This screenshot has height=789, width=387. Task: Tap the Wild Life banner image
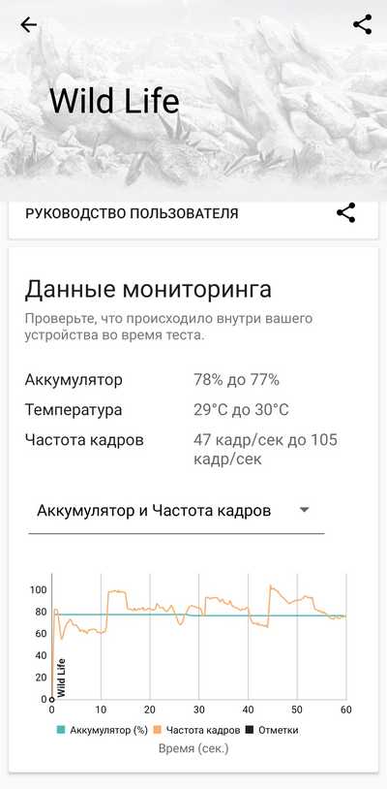click(193, 101)
